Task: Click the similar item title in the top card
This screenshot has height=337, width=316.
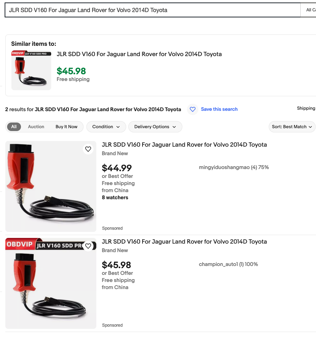Action: (x=139, y=54)
